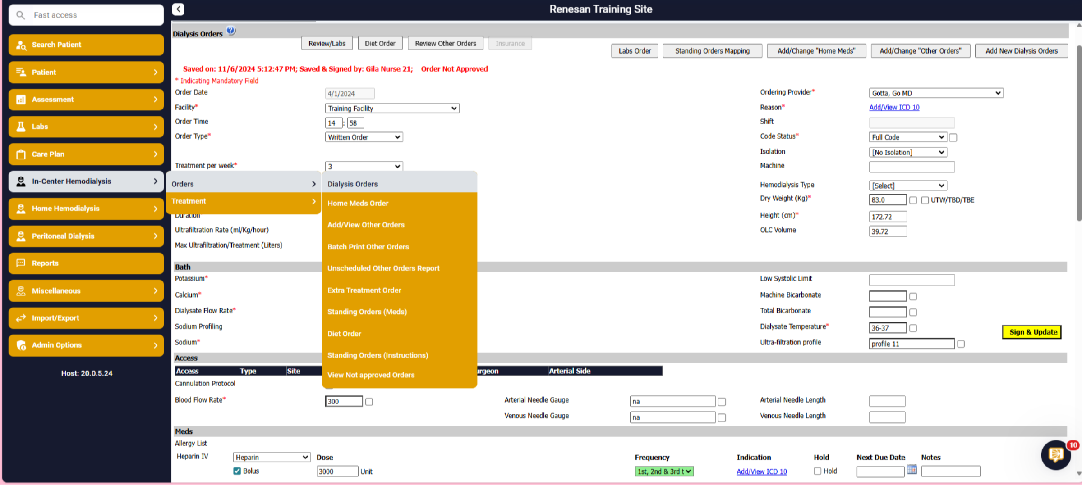Click the Dry Weight input field
This screenshot has width=1082, height=485.
click(x=888, y=200)
